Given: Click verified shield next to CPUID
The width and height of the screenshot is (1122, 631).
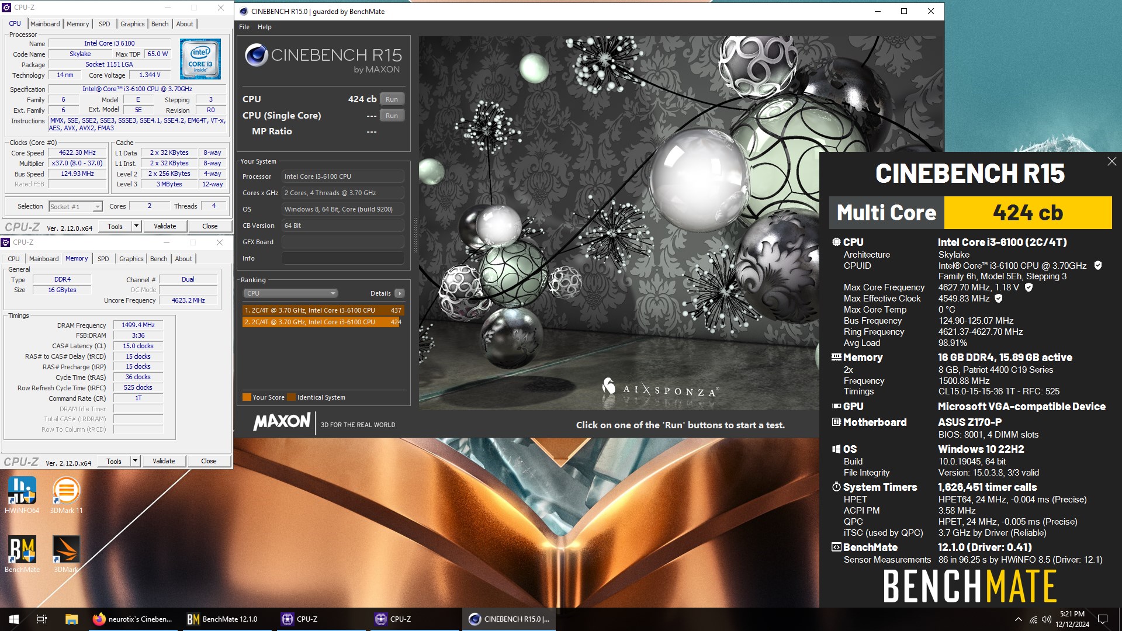Looking at the screenshot, I should pyautogui.click(x=1098, y=265).
